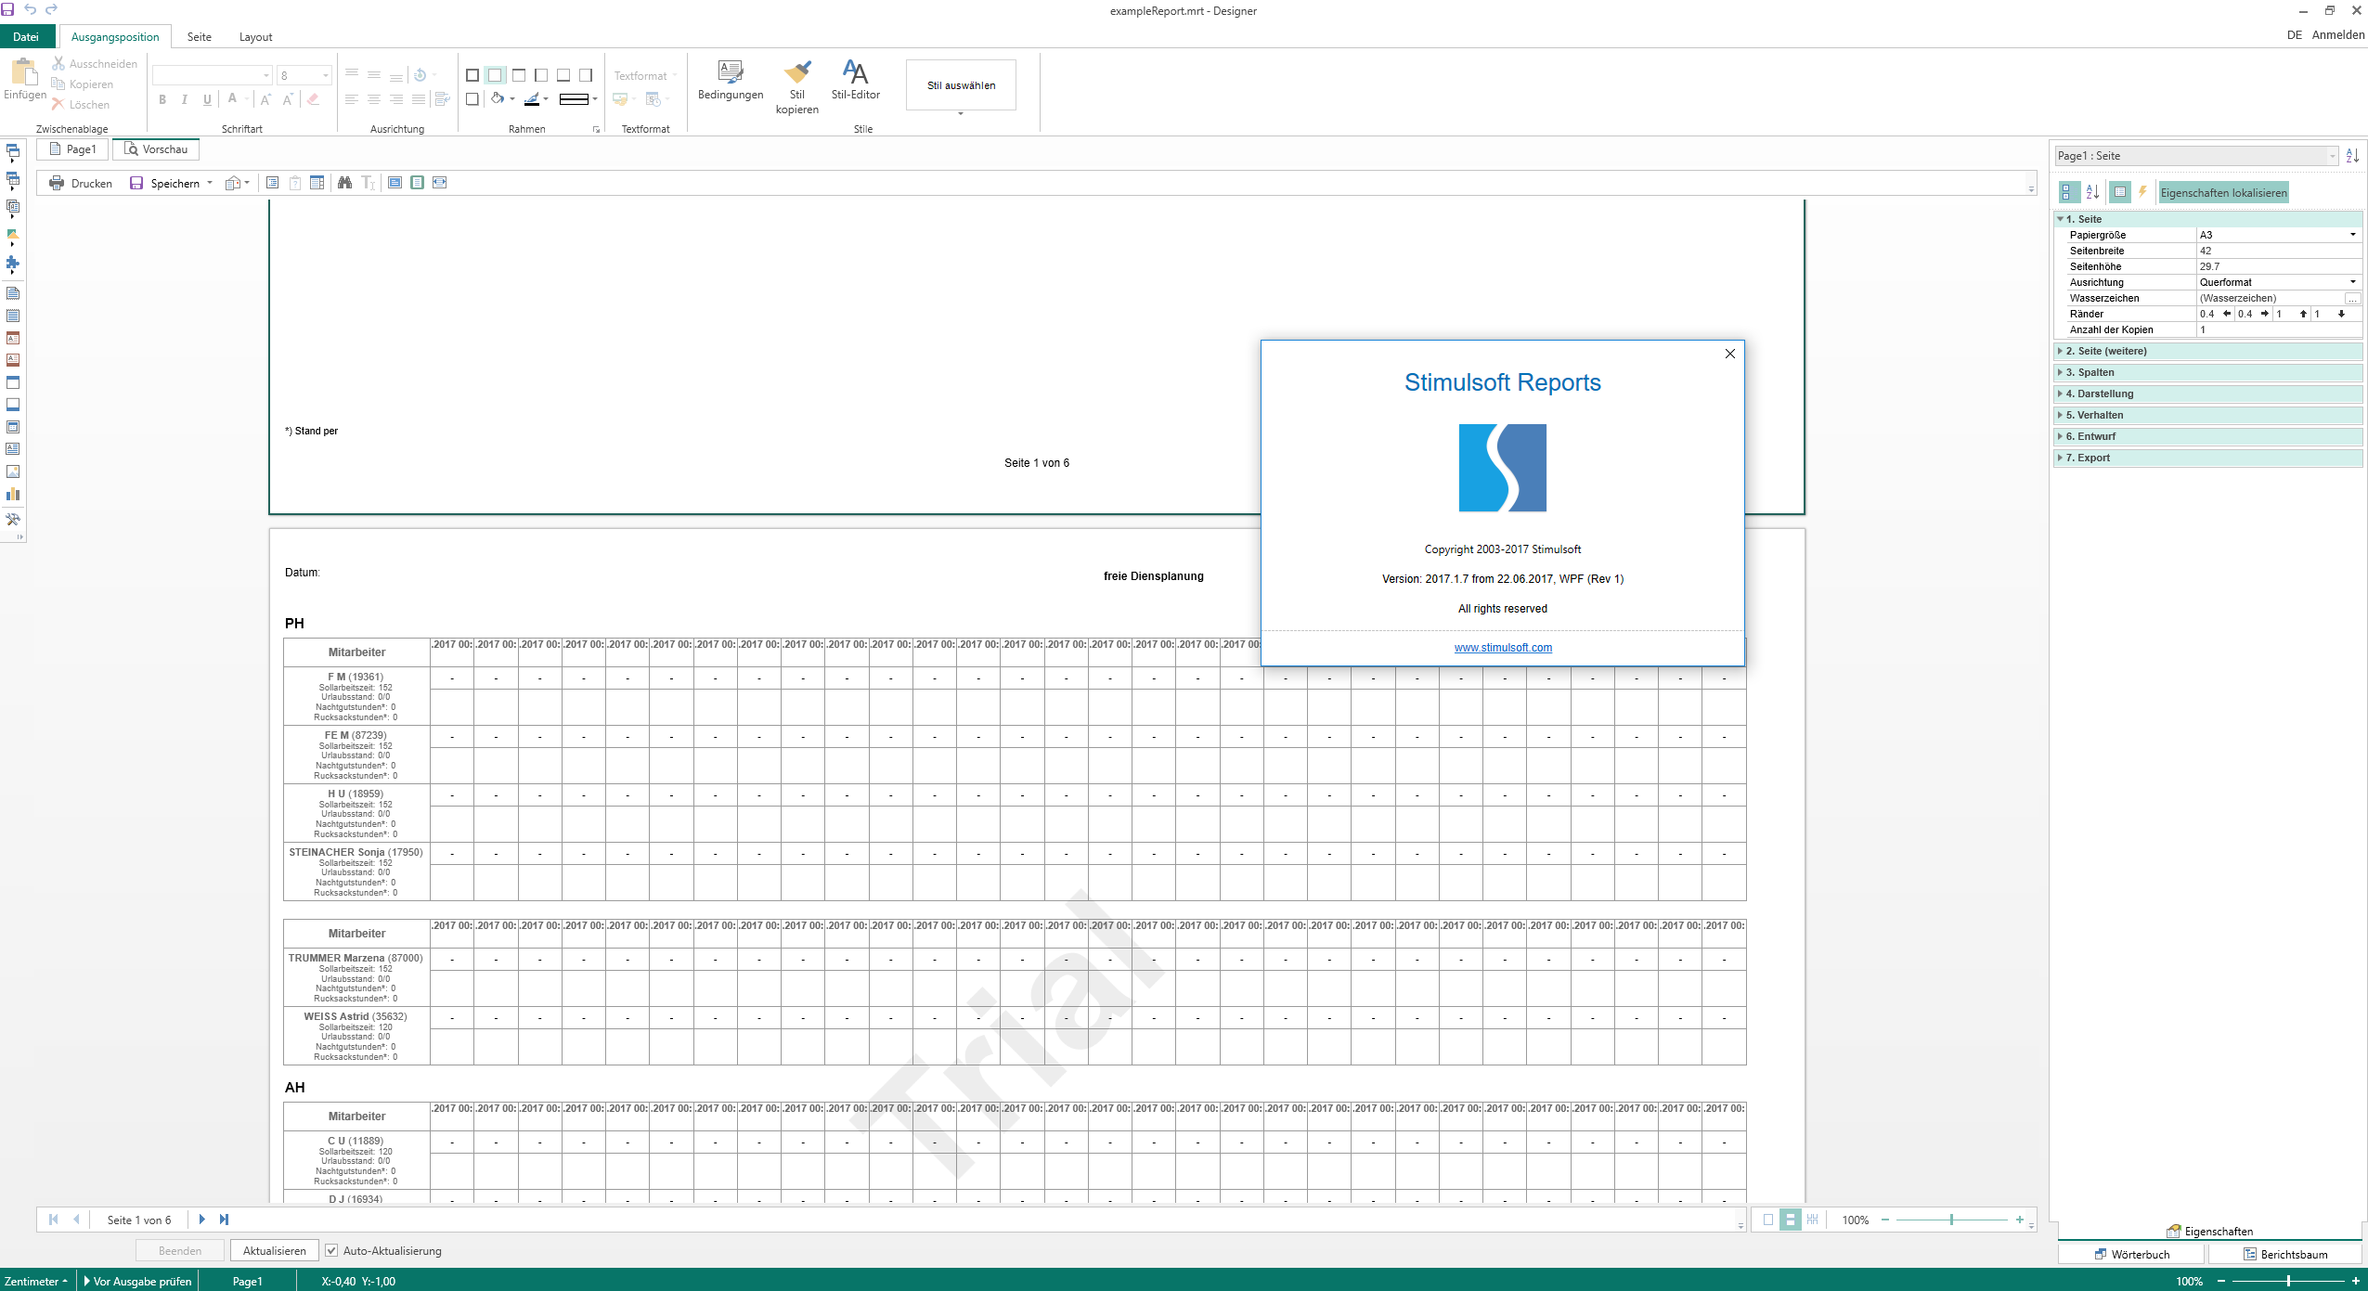Toggle Auto-Aktualisierung checkbox
This screenshot has width=2368, height=1291.
tap(331, 1250)
